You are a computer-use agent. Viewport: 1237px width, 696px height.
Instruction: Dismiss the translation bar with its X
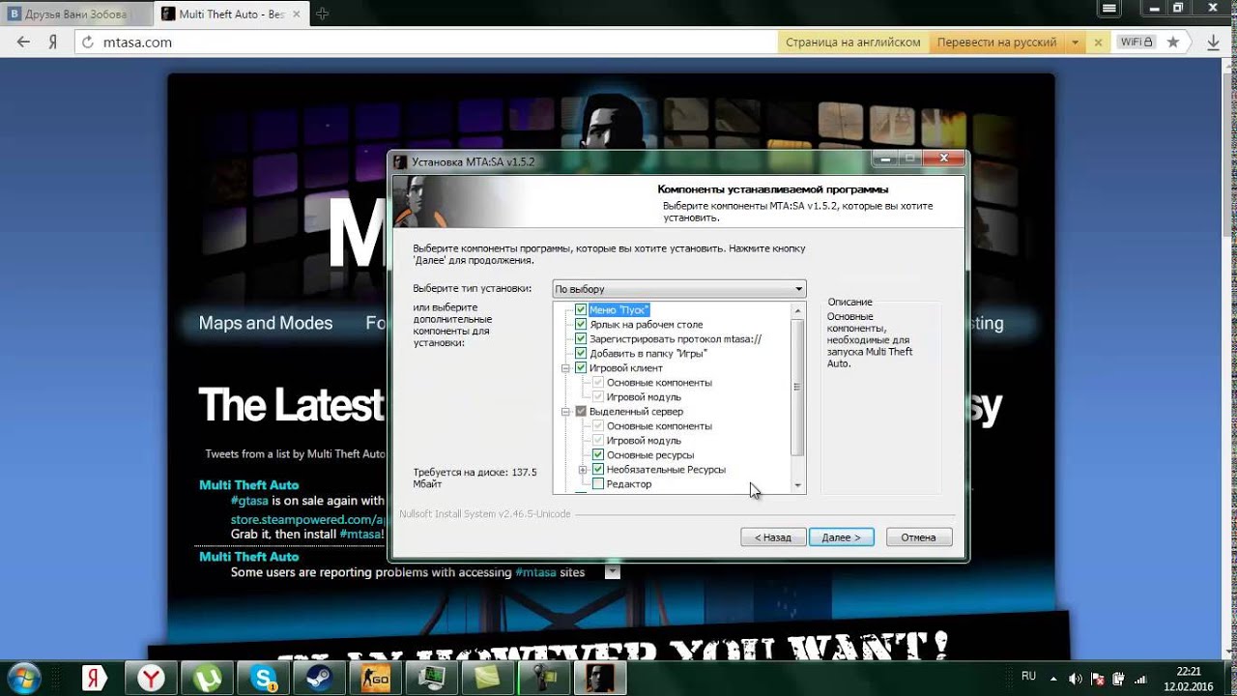coord(1098,43)
